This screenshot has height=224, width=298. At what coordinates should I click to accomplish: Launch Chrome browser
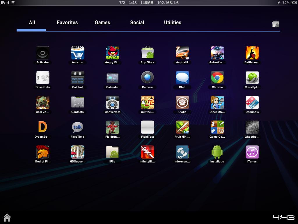(x=217, y=78)
